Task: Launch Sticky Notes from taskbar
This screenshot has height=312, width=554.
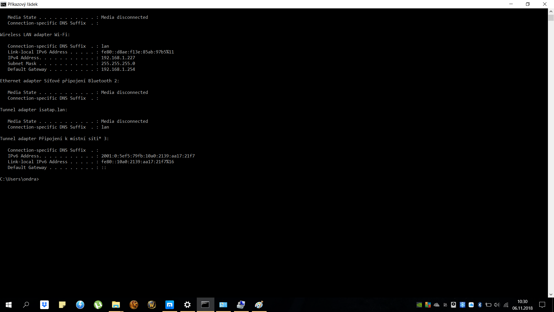Action: pyautogui.click(x=62, y=305)
